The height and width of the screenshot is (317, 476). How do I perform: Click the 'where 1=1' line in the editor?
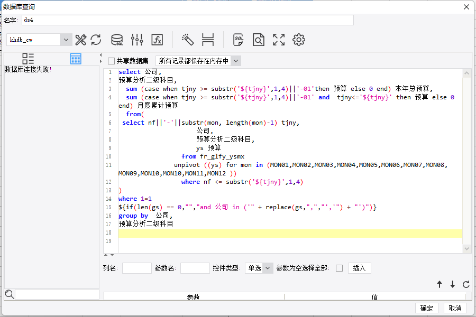pyautogui.click(x=135, y=199)
